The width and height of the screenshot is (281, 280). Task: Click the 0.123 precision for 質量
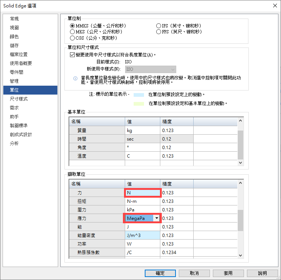pos(177,130)
